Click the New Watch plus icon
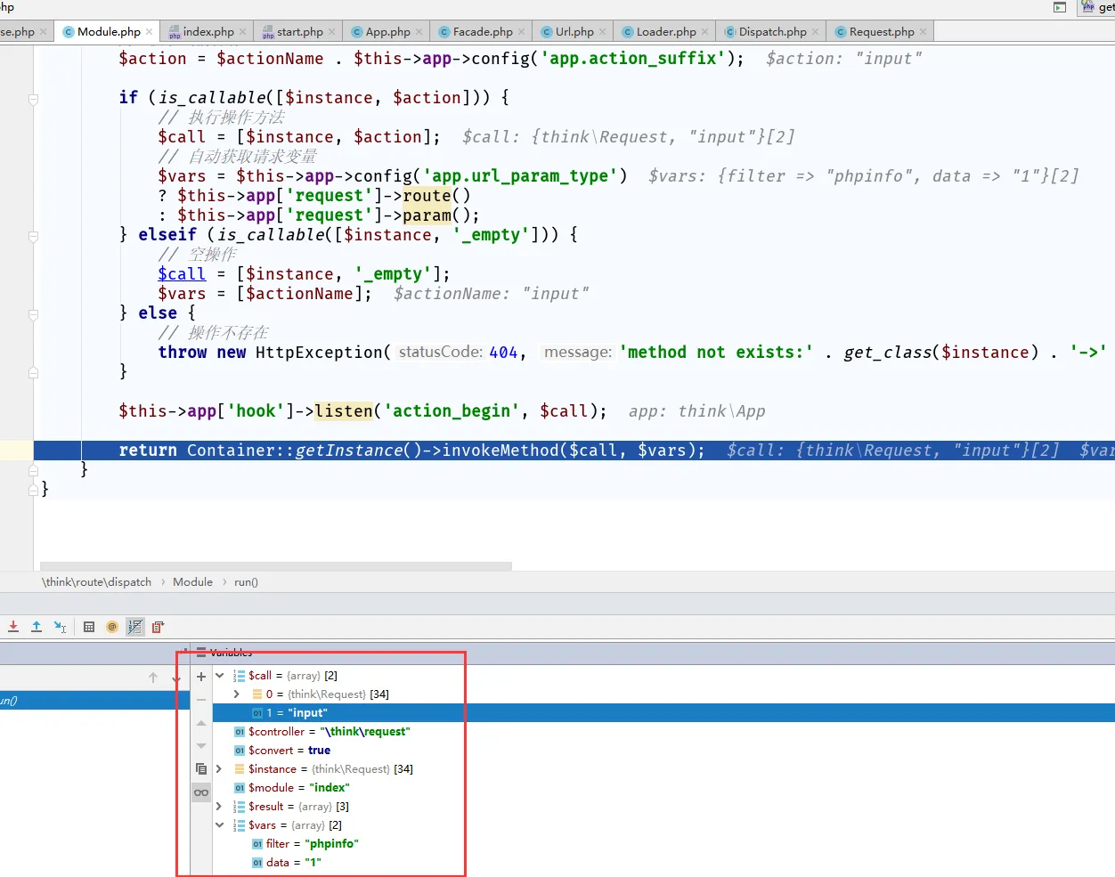Viewport: 1115px width, 877px height. (201, 677)
